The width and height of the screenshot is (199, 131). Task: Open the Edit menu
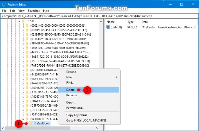coord(12,11)
